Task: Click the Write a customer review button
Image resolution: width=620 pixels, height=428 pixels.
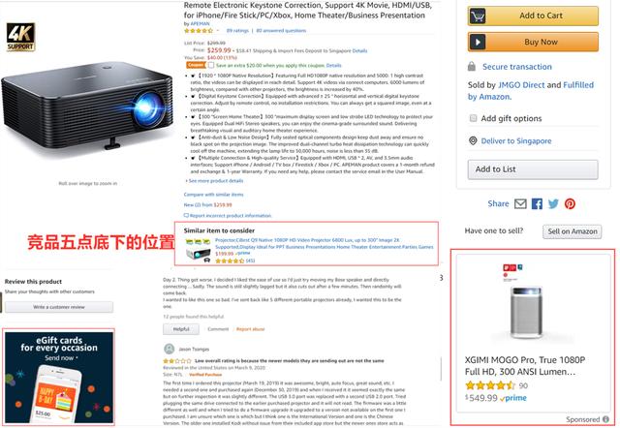Action: (59, 307)
